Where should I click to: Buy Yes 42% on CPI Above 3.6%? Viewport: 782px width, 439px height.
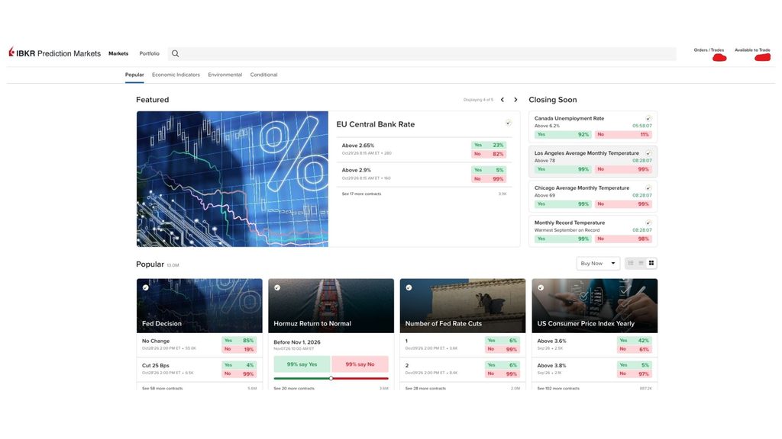tap(635, 341)
